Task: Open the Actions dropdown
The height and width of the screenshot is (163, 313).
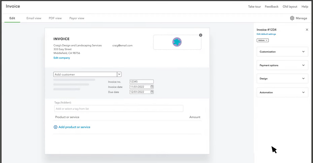Action: [x=263, y=40]
